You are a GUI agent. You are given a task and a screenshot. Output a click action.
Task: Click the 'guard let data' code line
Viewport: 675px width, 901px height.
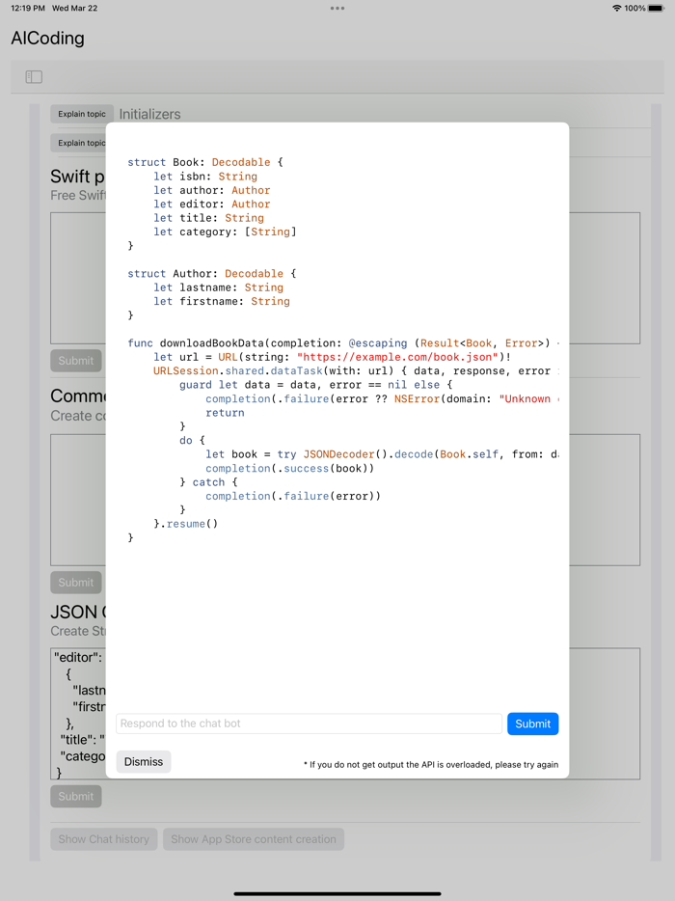(x=316, y=384)
